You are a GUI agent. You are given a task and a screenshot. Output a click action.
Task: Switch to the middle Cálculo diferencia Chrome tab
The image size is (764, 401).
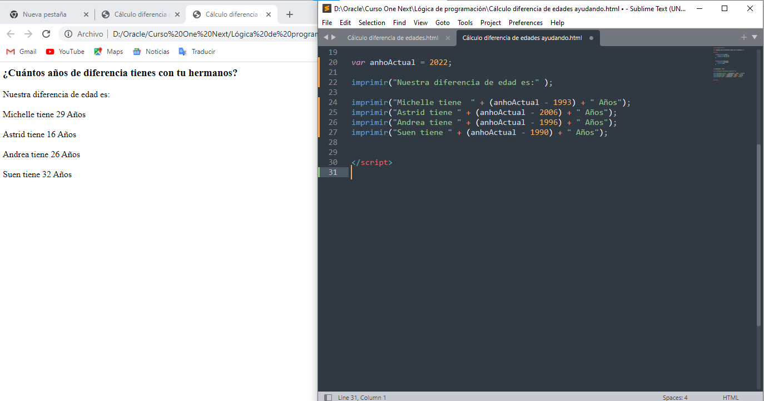coord(139,14)
